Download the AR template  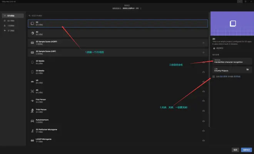[204, 91]
